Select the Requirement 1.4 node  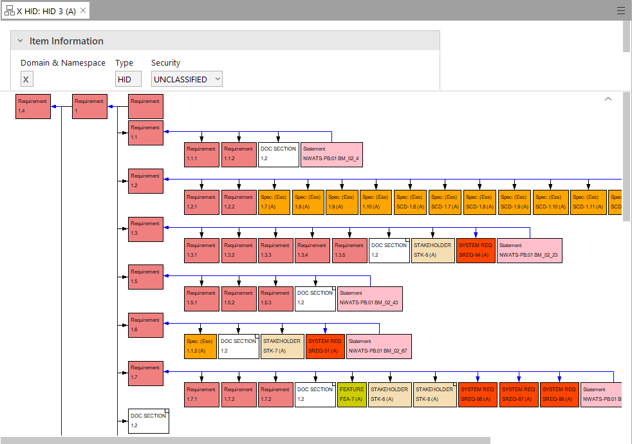coord(33,106)
